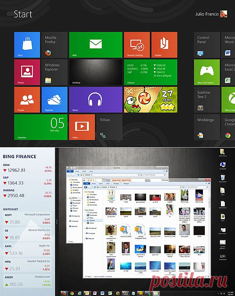Open the SkyDrive tile
Viewport: 235px width, 296px height.
tap(54, 100)
